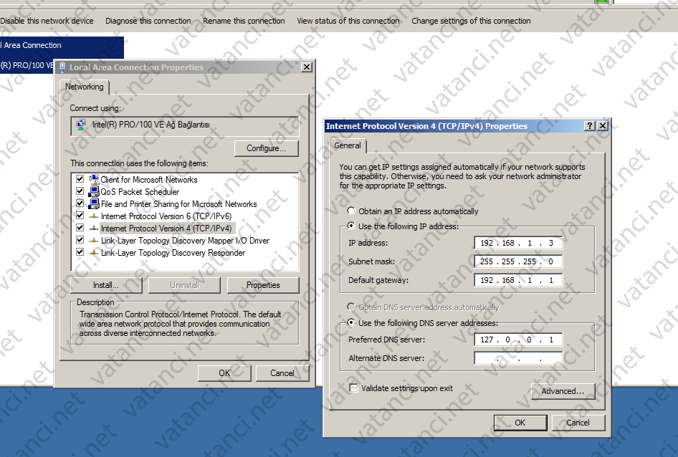
Task: Click the Install button
Action: click(105, 284)
